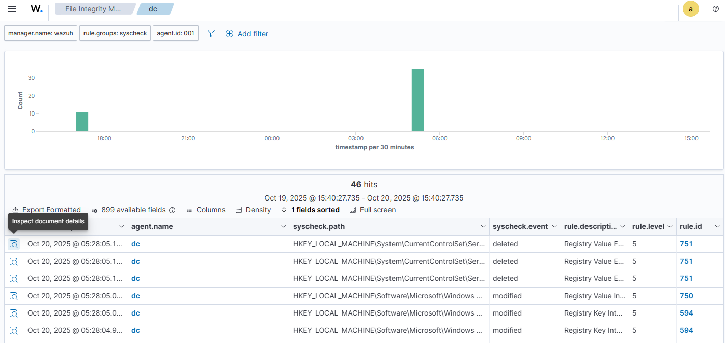
Task: Inspect details of the rule 750 row
Action: click(14, 296)
